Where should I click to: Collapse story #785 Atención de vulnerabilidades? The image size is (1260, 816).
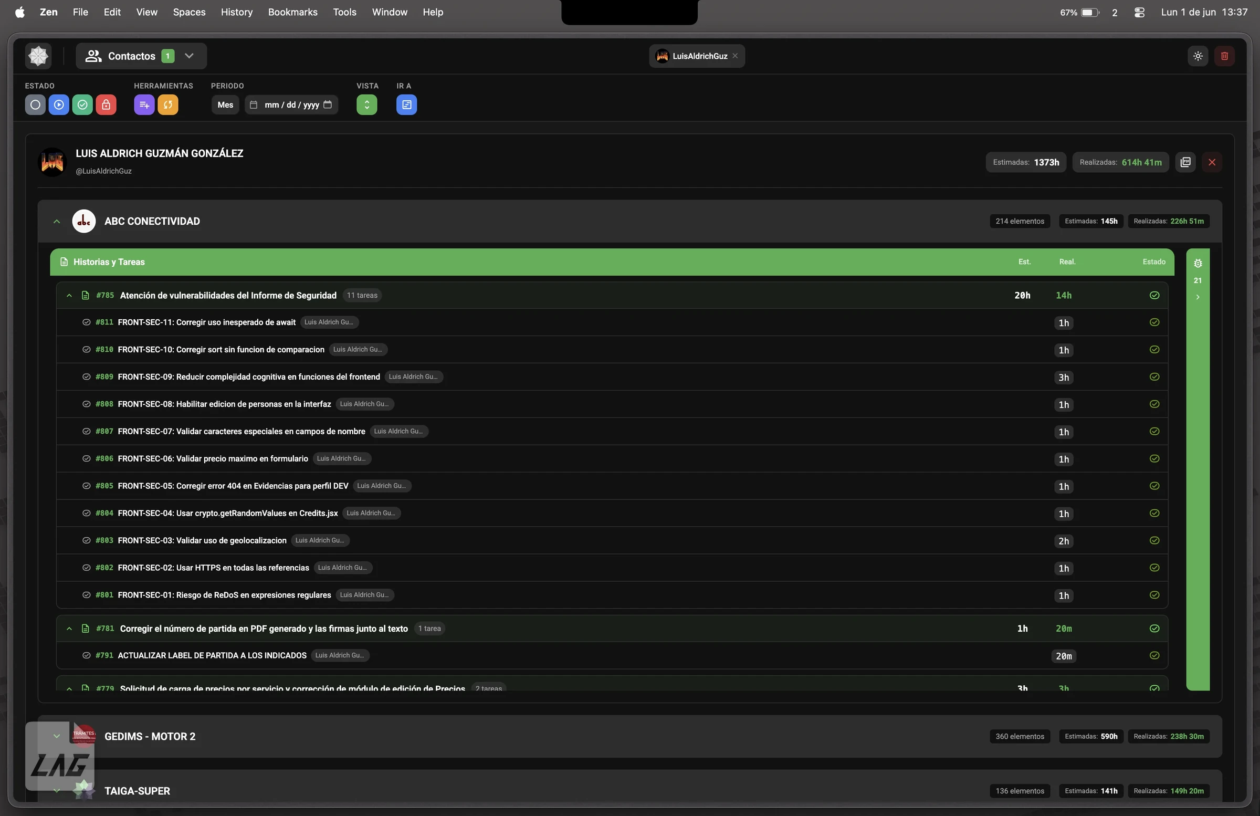point(69,296)
